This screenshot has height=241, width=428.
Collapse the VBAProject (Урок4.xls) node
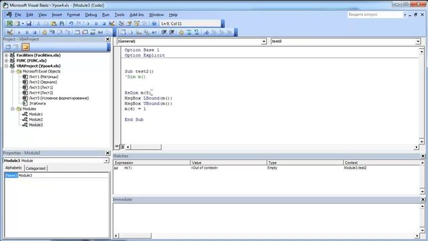6,66
